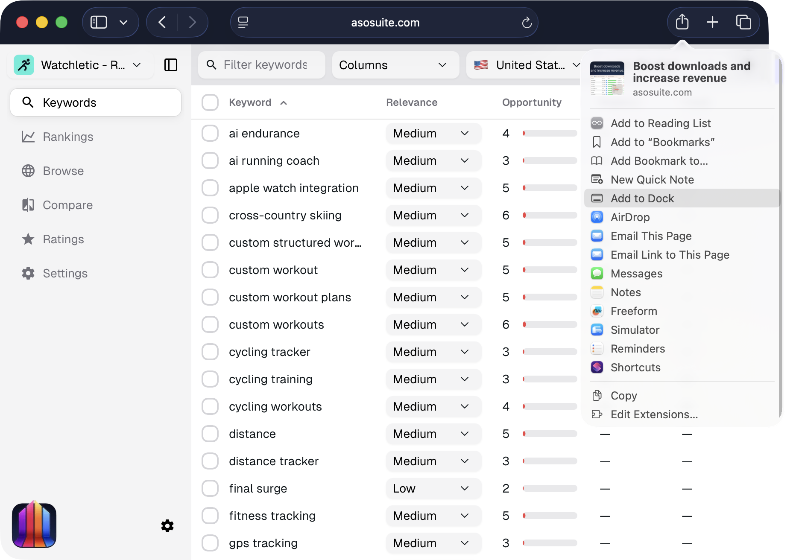The image size is (796, 560).
Task: Toggle the select-all checkbox in the header
Action: click(x=210, y=102)
